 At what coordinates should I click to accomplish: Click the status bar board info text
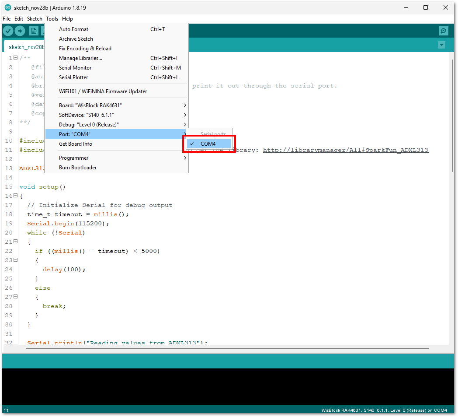click(384, 410)
